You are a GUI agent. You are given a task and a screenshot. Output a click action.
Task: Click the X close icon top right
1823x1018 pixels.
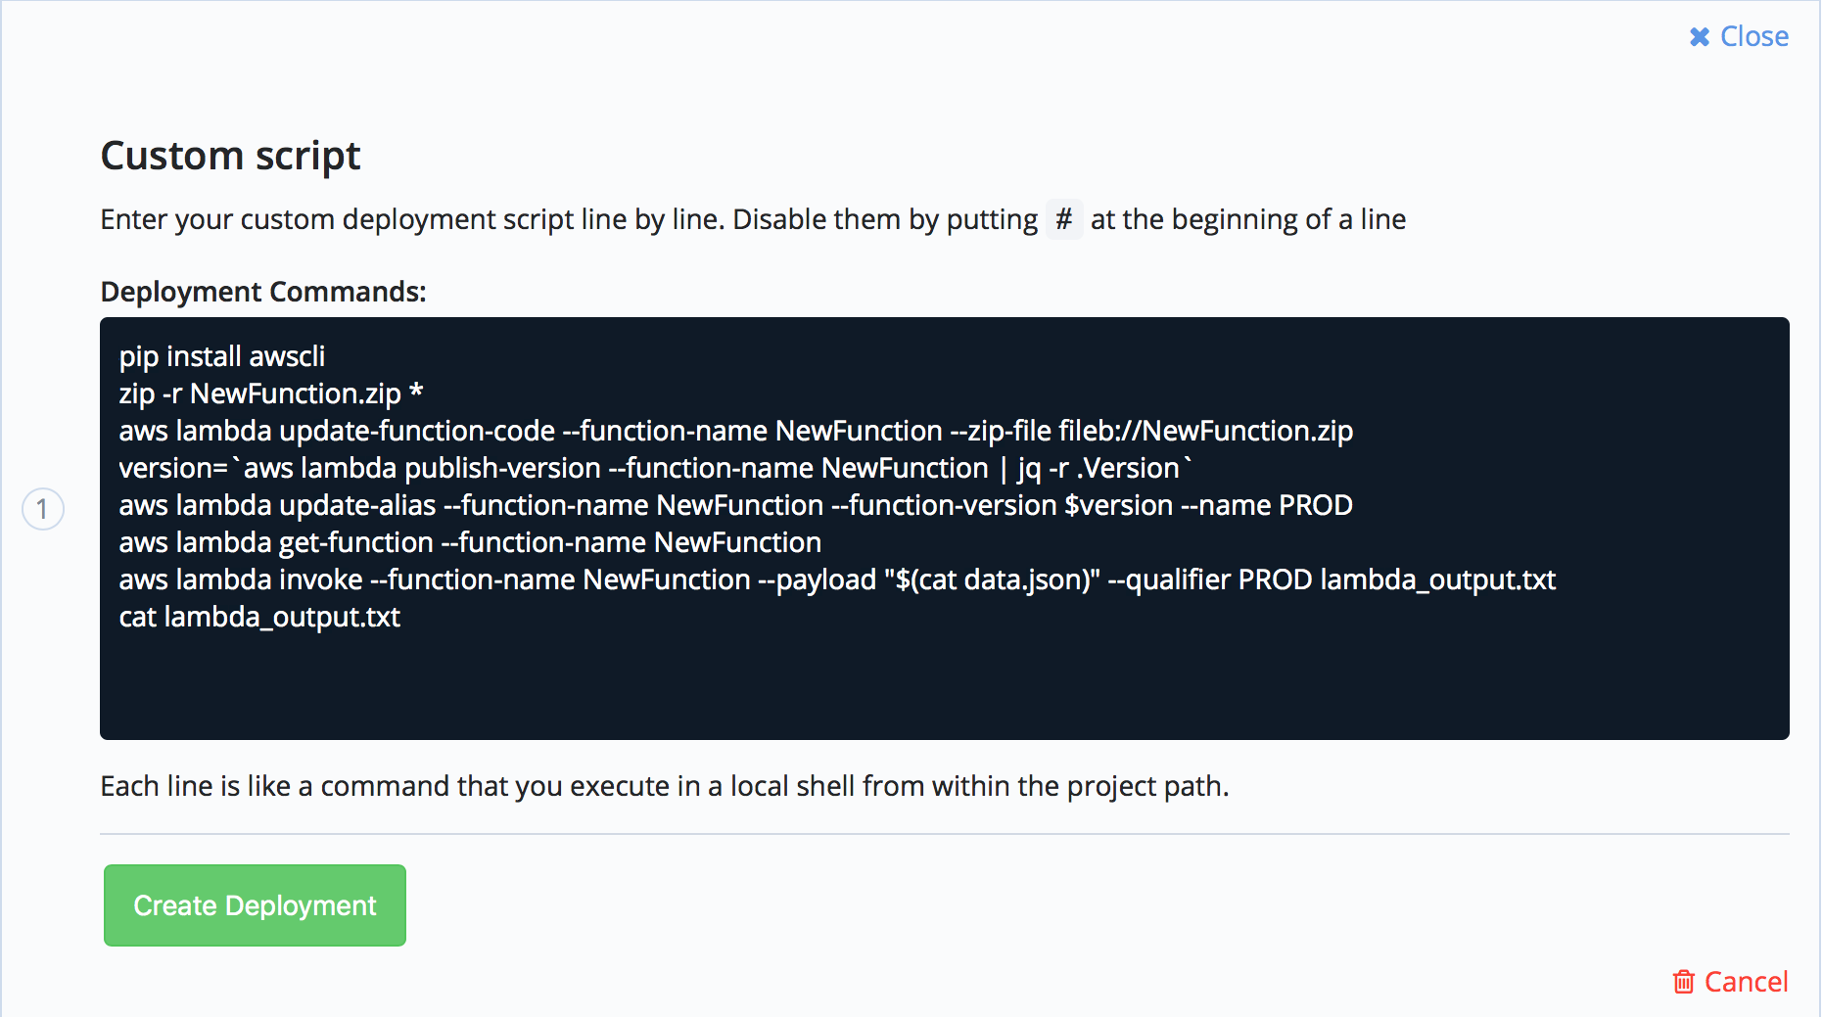click(x=1699, y=36)
